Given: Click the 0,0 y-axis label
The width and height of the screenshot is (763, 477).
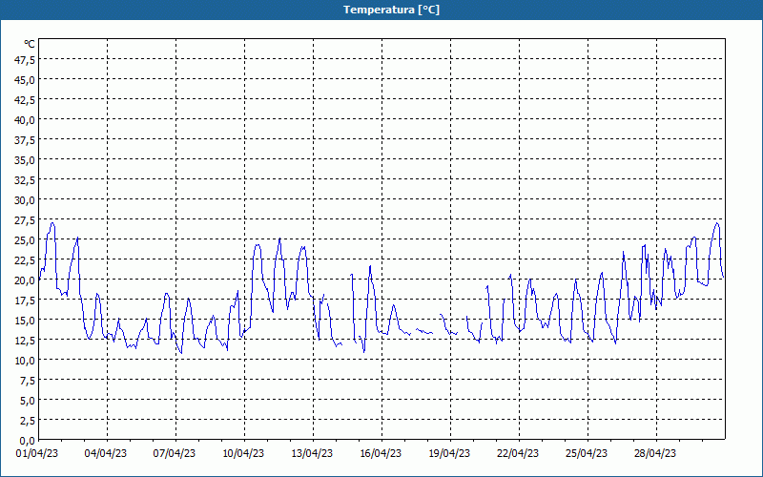Looking at the screenshot, I should coord(28,441).
